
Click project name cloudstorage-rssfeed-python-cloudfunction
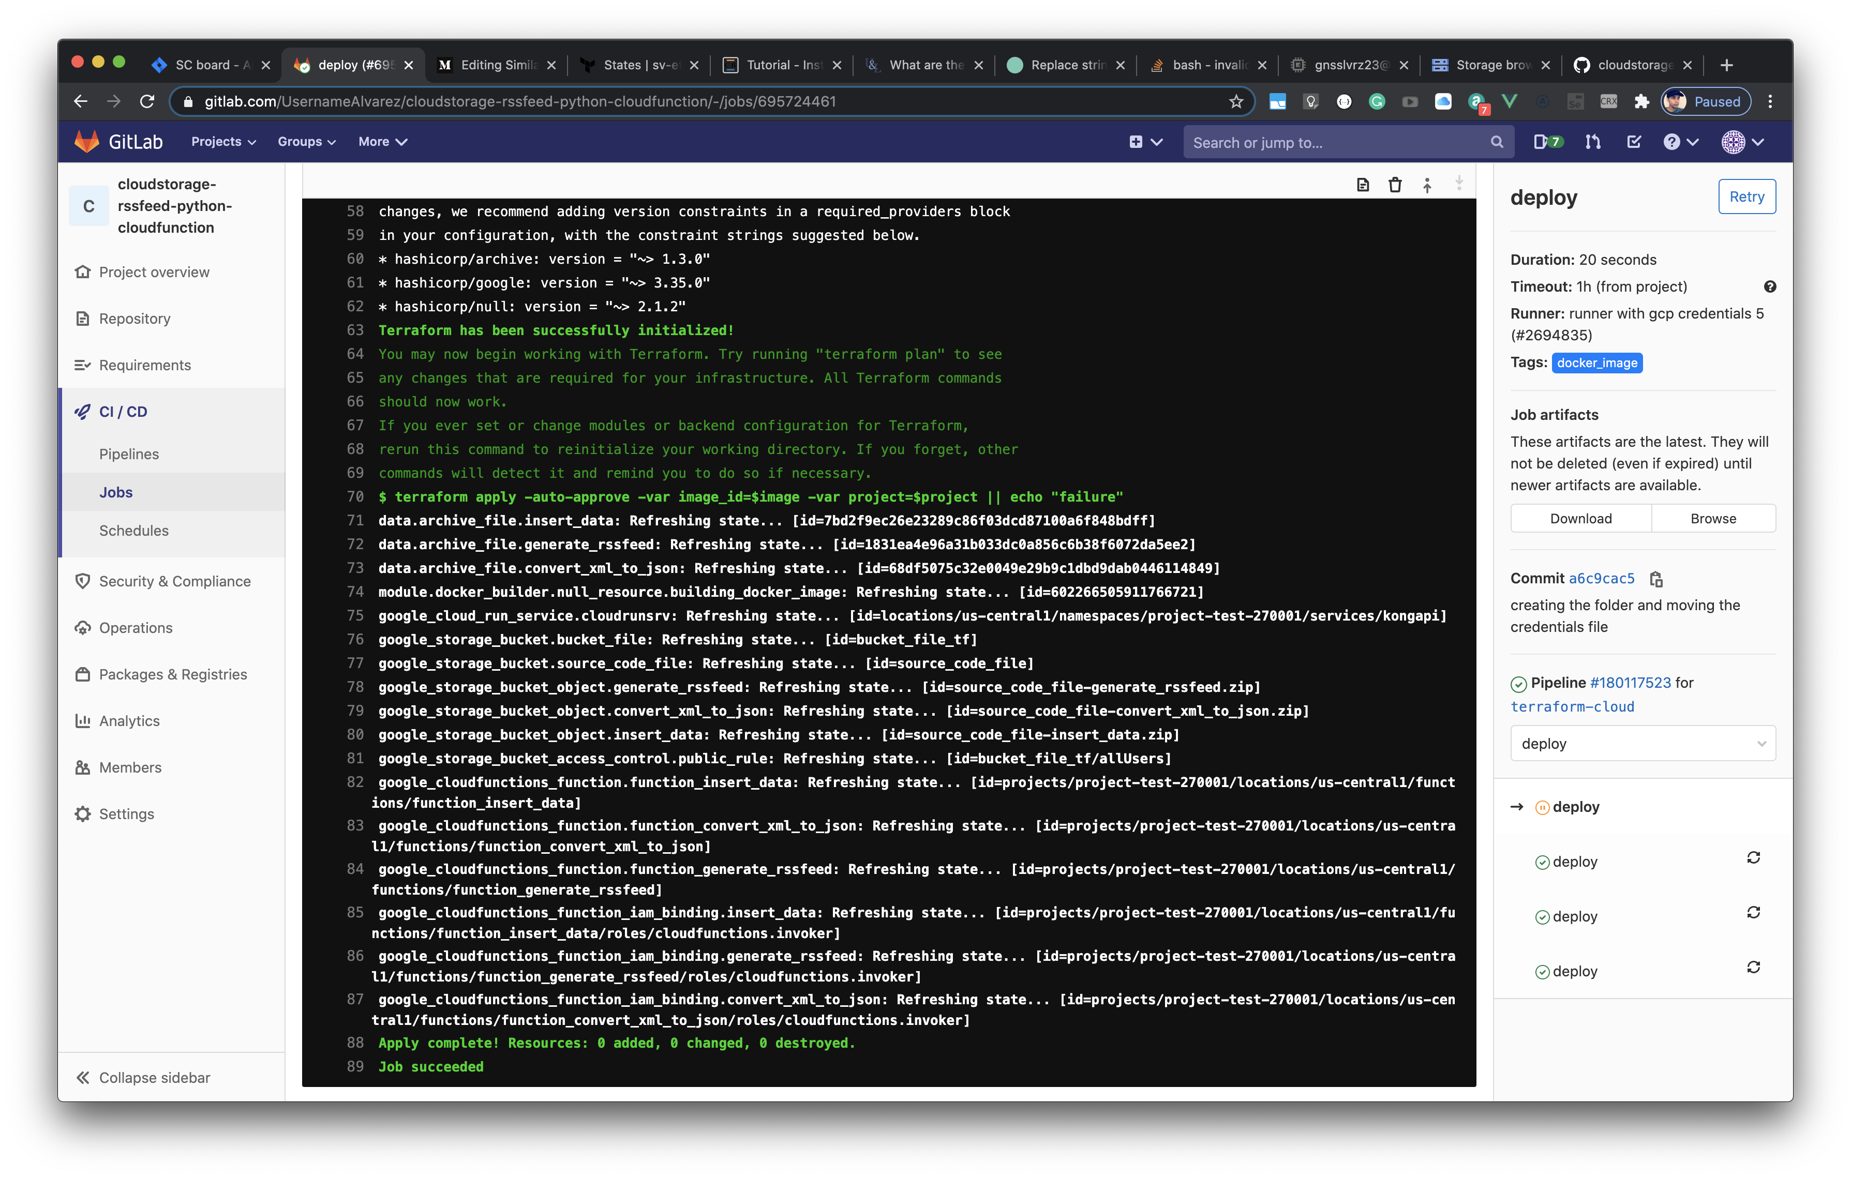[x=174, y=206]
